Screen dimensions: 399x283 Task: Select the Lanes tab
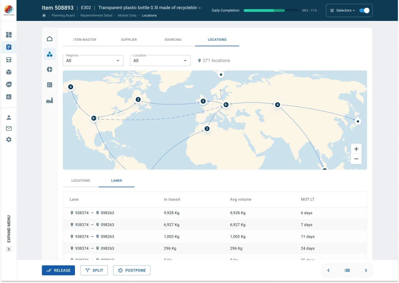[117, 181]
